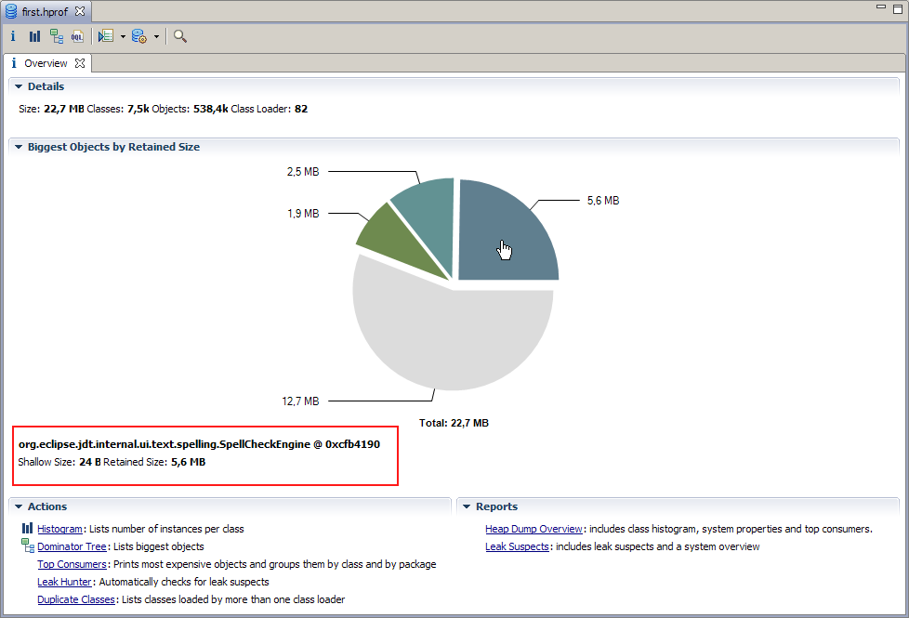The width and height of the screenshot is (909, 618).
Task: Collapse the Details section
Action: click(19, 86)
